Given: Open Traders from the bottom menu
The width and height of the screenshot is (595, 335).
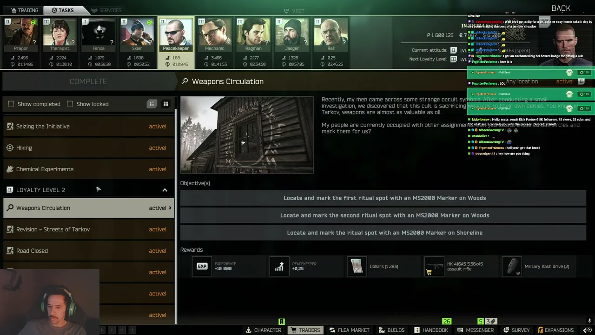Looking at the screenshot, I should (305, 330).
